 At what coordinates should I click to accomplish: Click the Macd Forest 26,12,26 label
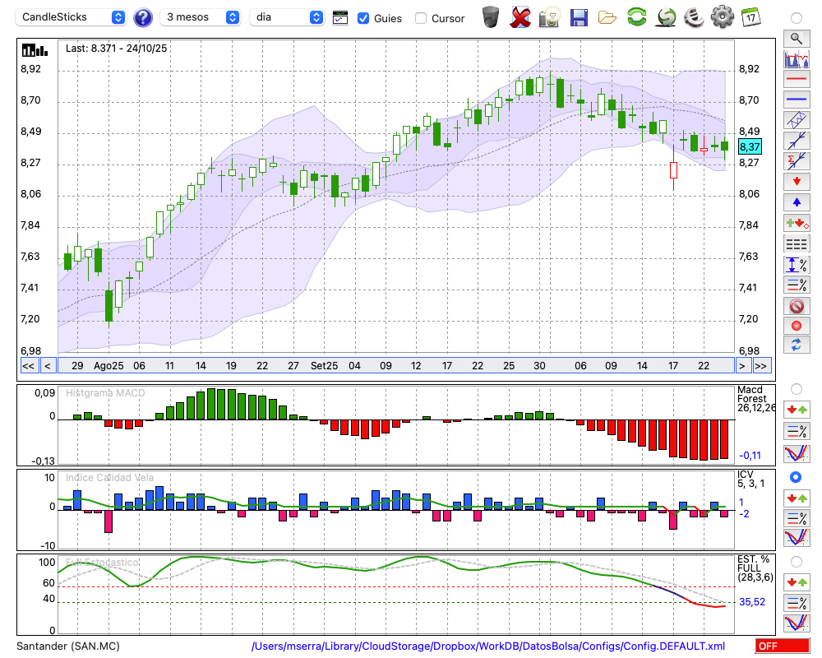[x=756, y=399]
